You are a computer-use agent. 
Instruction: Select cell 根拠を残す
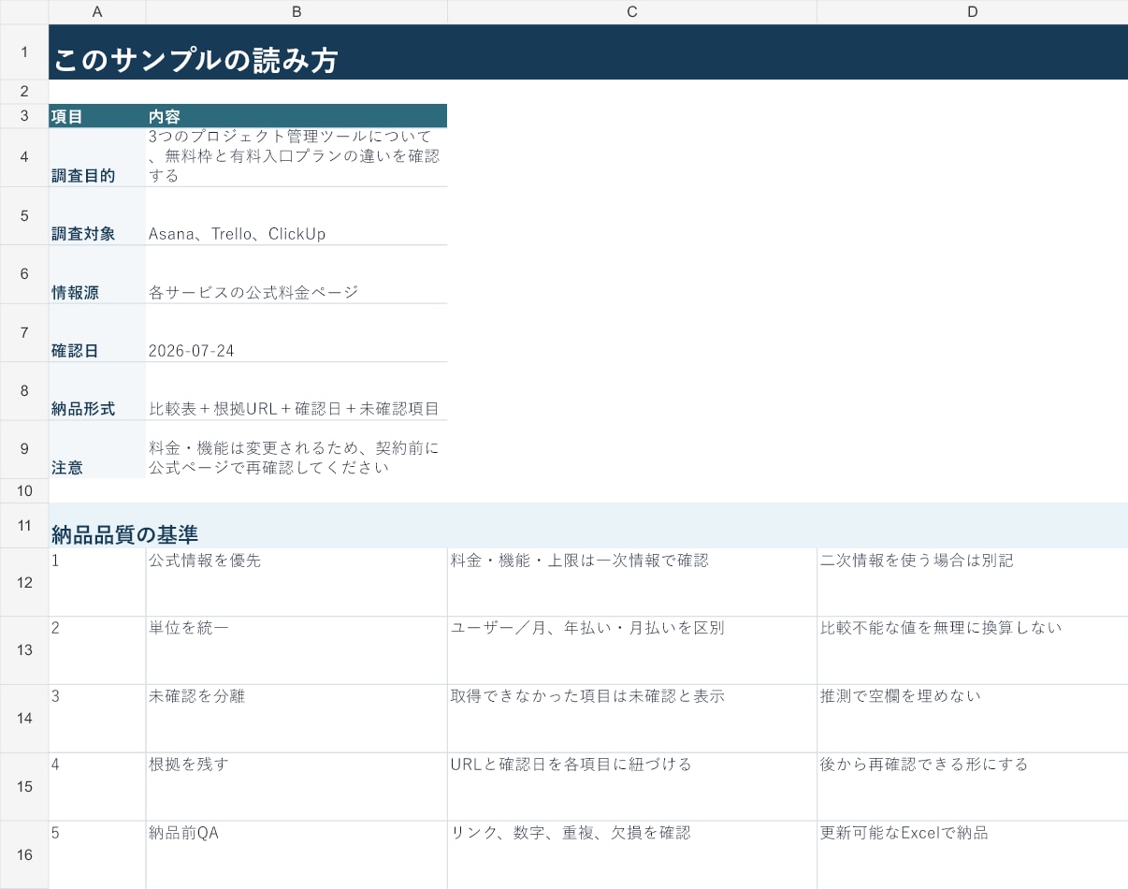tap(296, 786)
